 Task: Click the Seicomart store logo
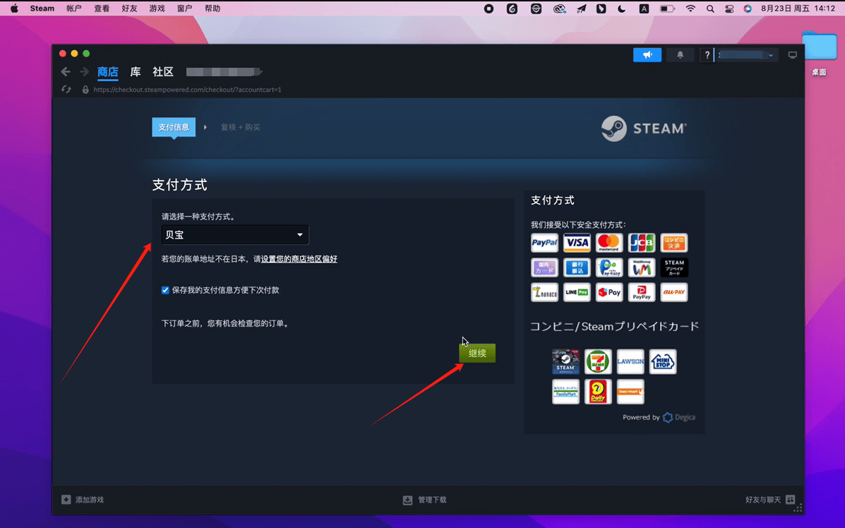click(630, 392)
